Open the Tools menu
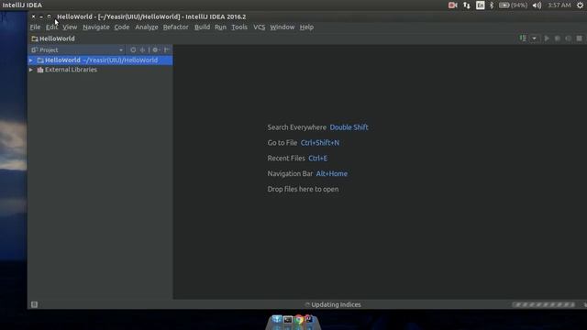The width and height of the screenshot is (587, 330). 239,27
